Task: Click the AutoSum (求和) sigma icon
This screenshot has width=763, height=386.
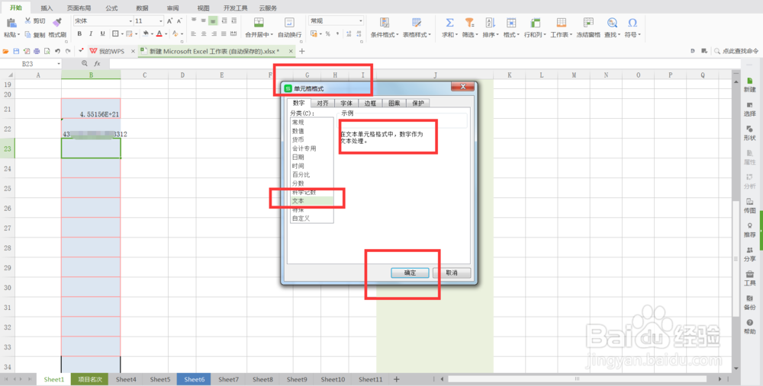Action: [x=449, y=22]
